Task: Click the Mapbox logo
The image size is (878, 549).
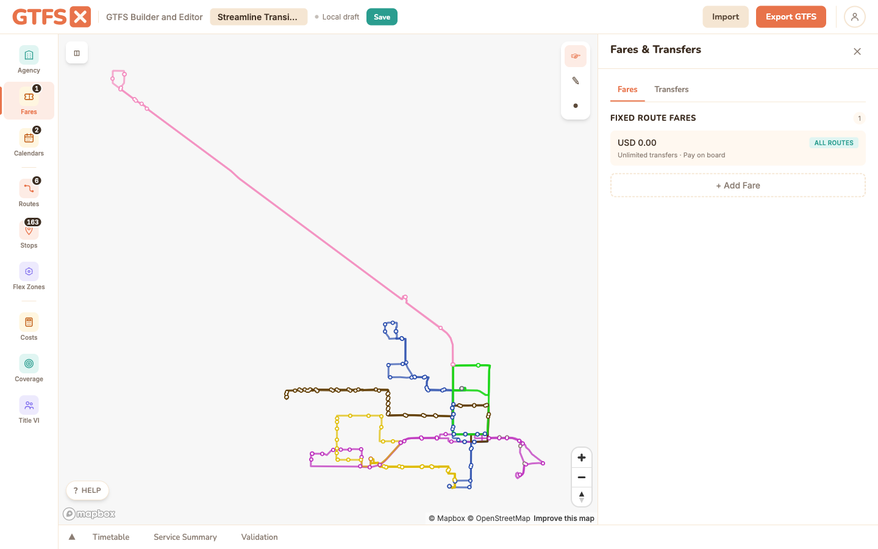Action: pyautogui.click(x=89, y=514)
